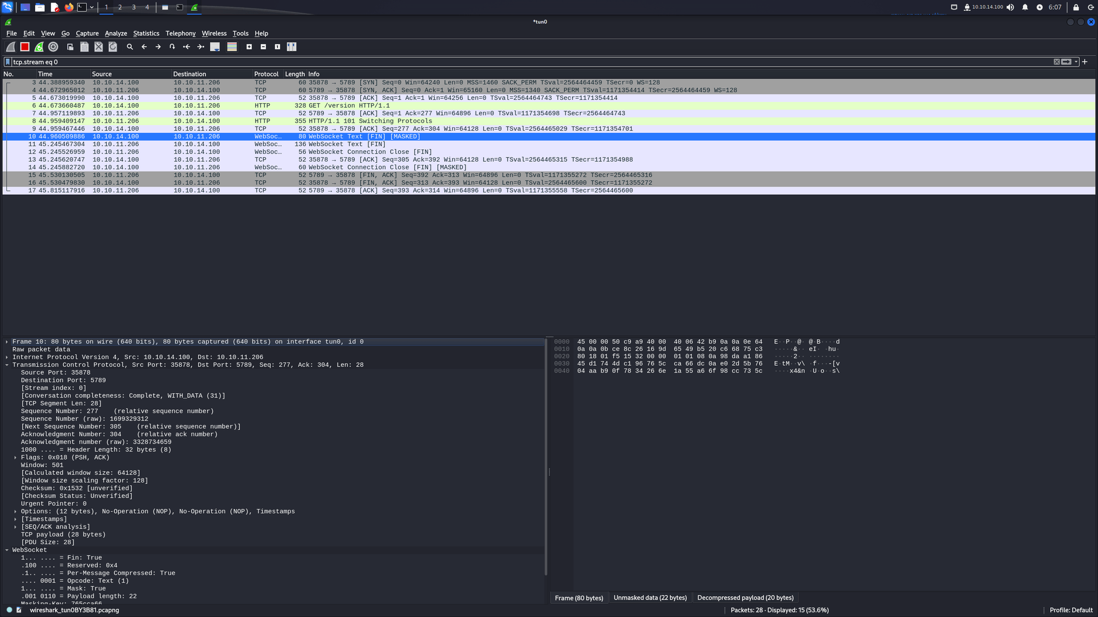Jump to the first packet icon
Image resolution: width=1098 pixels, height=617 pixels.
pos(187,47)
